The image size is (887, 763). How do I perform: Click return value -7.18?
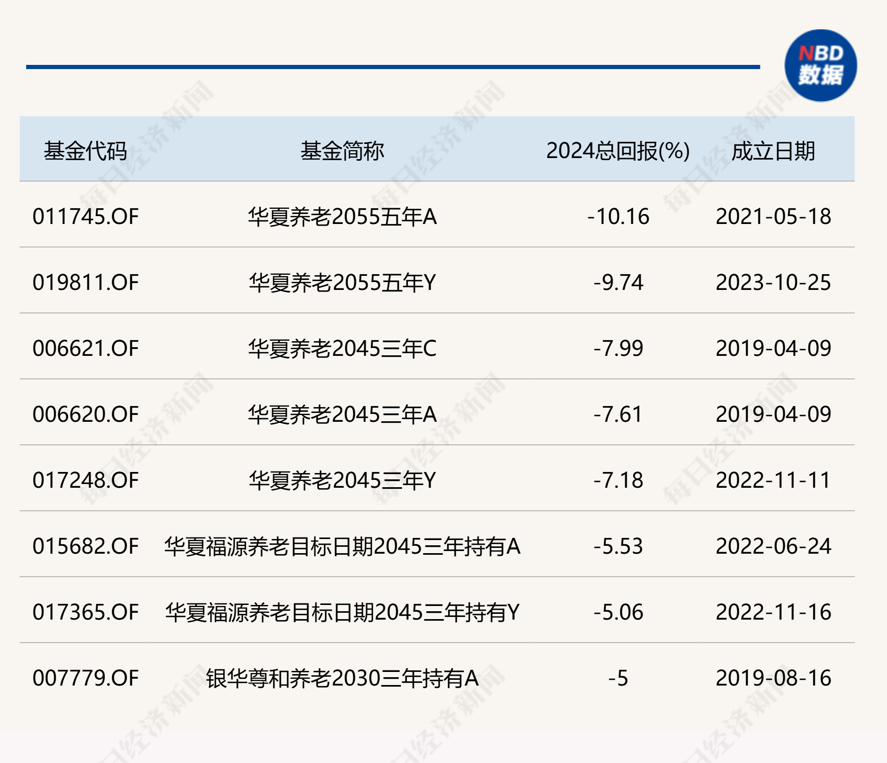tap(618, 480)
